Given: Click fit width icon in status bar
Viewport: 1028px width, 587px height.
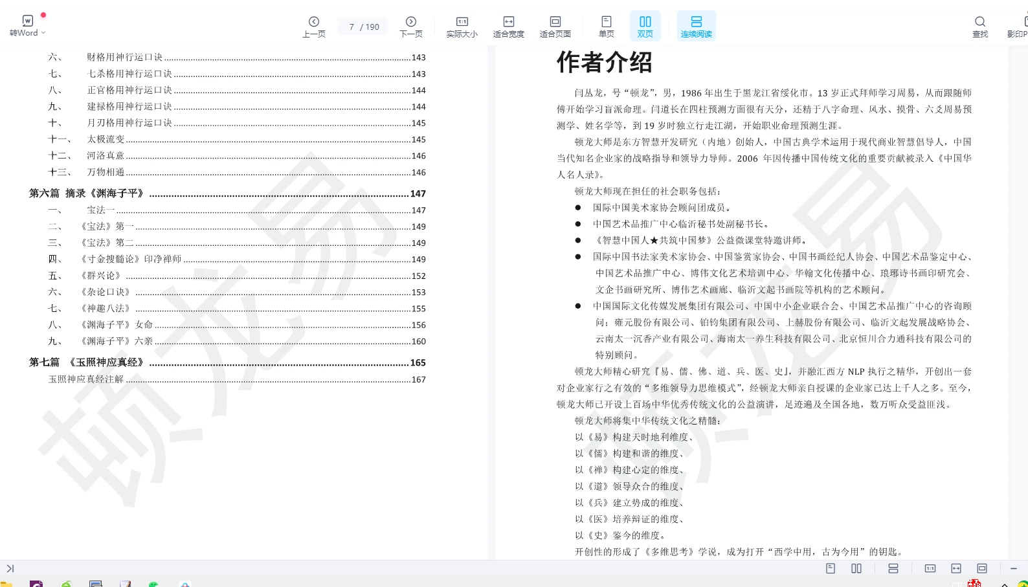Looking at the screenshot, I should [x=956, y=568].
